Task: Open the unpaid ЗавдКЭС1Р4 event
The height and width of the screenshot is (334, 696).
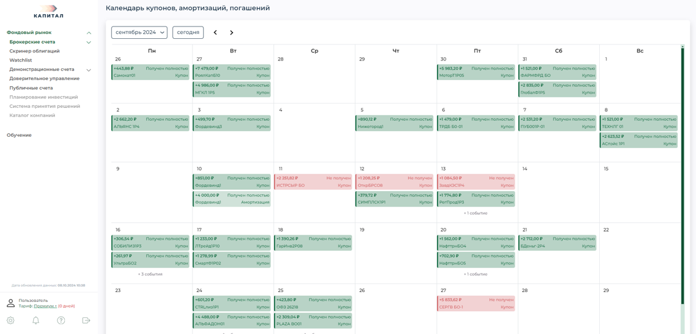Action: pyautogui.click(x=476, y=182)
